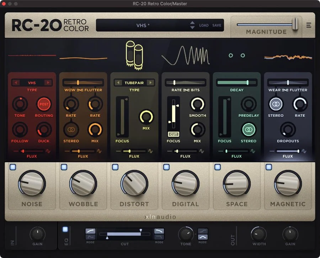Click WEAR/FLUTTER balance slider in Magnetic

pos(288,82)
